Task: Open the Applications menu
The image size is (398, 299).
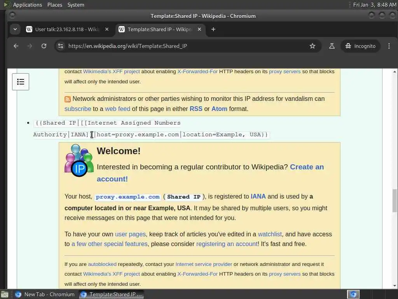Action: click(28, 5)
